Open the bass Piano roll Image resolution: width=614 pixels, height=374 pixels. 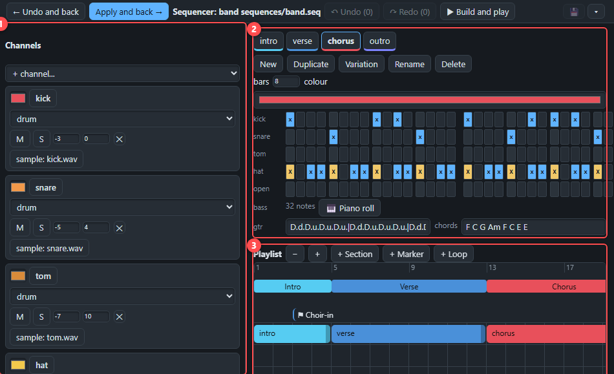350,208
